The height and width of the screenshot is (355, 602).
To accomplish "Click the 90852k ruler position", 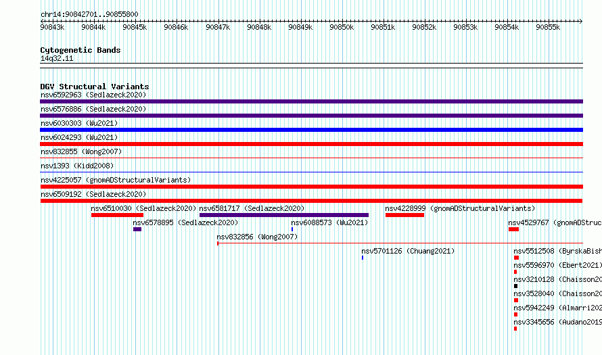I will 424,27.
